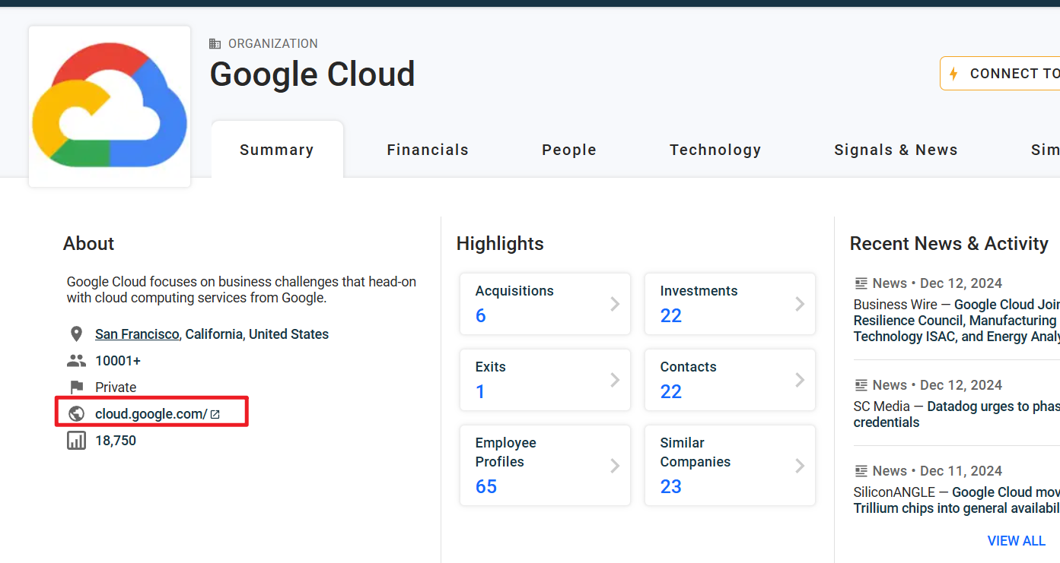Image resolution: width=1060 pixels, height=563 pixels.
Task: Click the news icon for SiliconANGLE article
Action: tap(861, 471)
